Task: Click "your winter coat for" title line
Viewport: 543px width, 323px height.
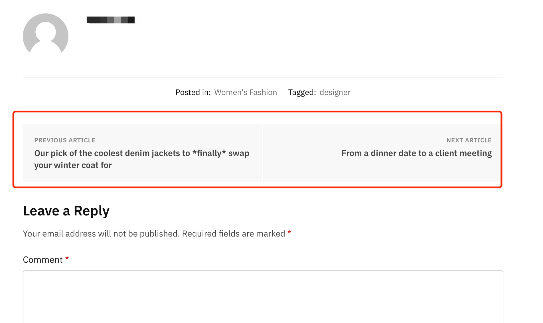Action: pos(73,165)
